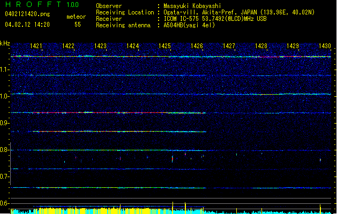
Task: Click the kHz axis unit label
Action: 5,43
